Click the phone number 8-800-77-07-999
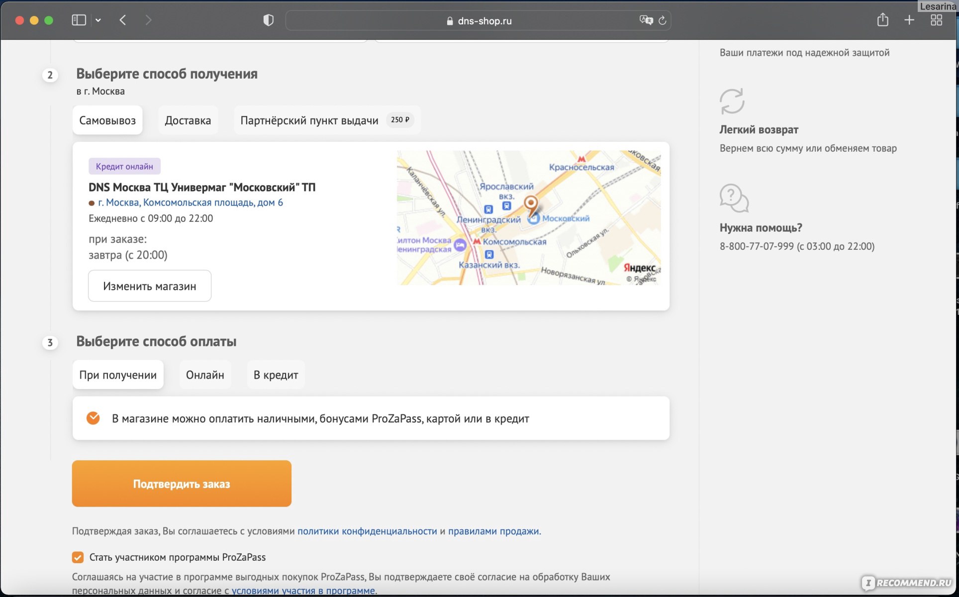Viewport: 959px width, 597px height. point(757,246)
